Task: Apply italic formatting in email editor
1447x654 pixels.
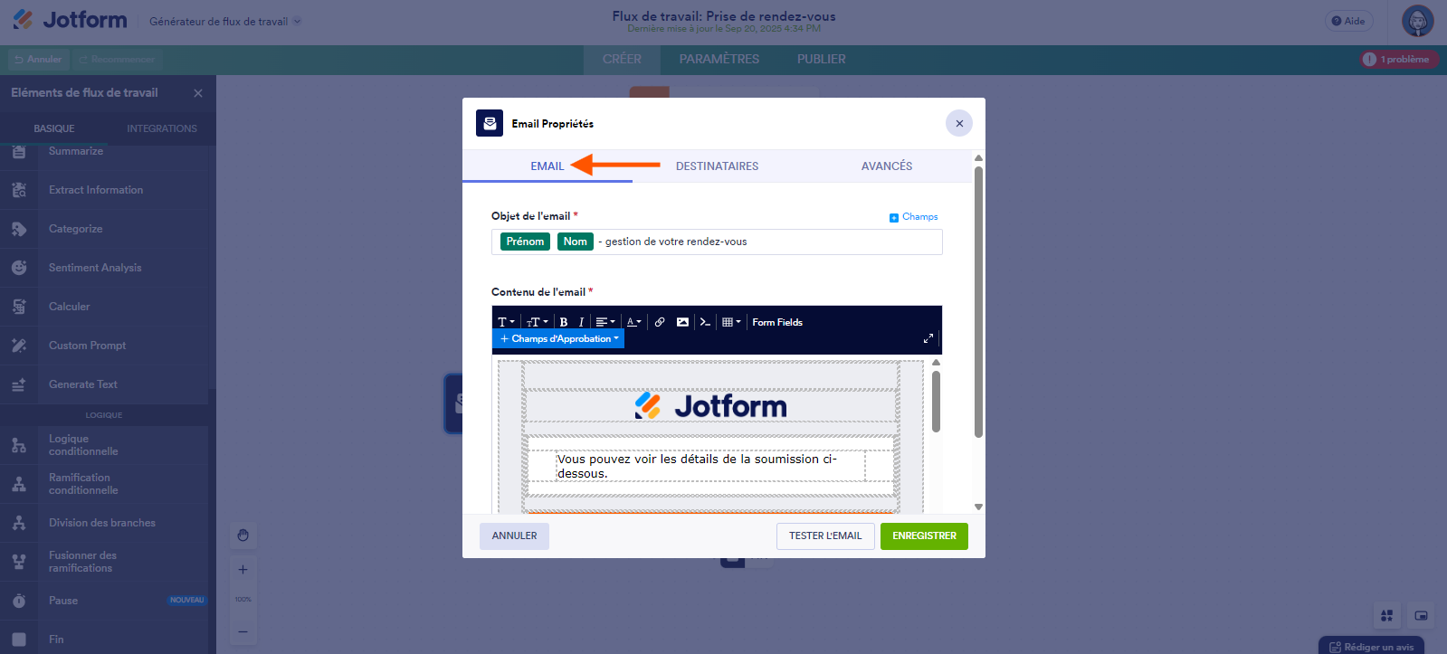Action: click(581, 322)
